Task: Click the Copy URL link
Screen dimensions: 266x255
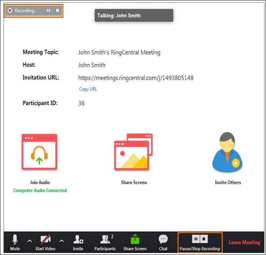Action: coord(88,89)
